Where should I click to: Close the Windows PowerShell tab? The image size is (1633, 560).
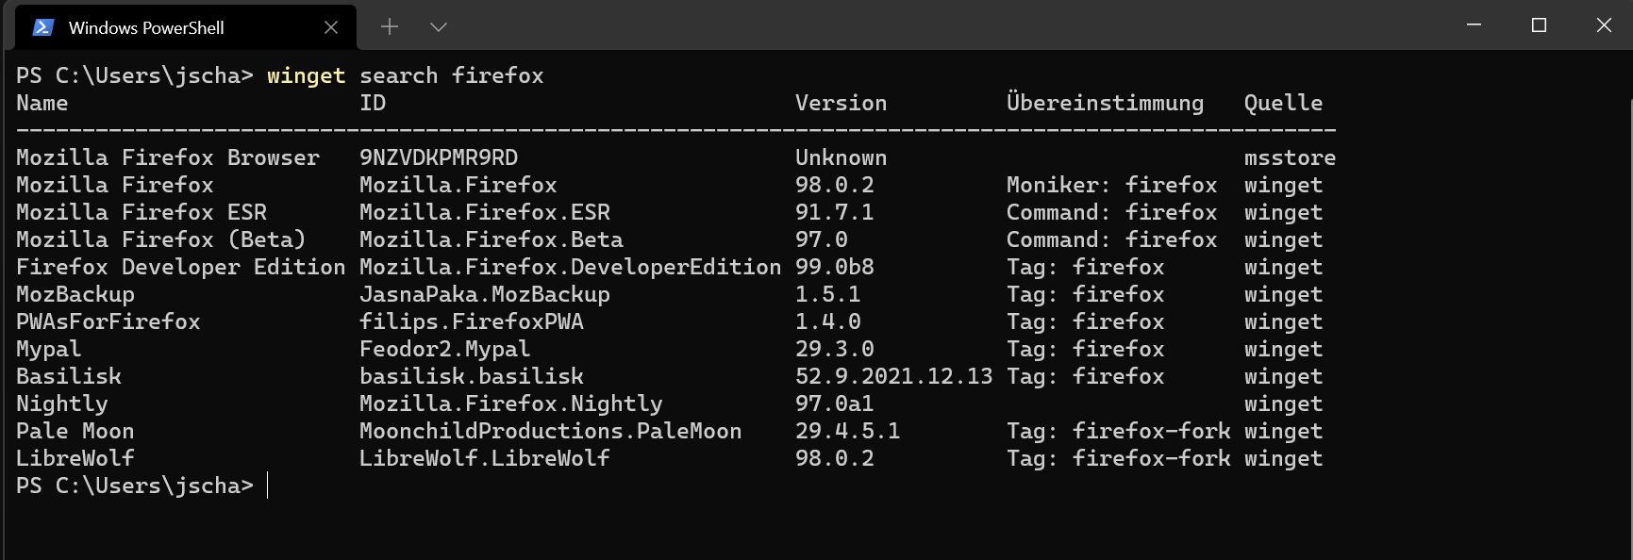tap(331, 27)
